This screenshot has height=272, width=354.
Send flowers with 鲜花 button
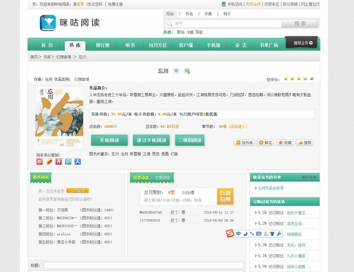[264, 143]
